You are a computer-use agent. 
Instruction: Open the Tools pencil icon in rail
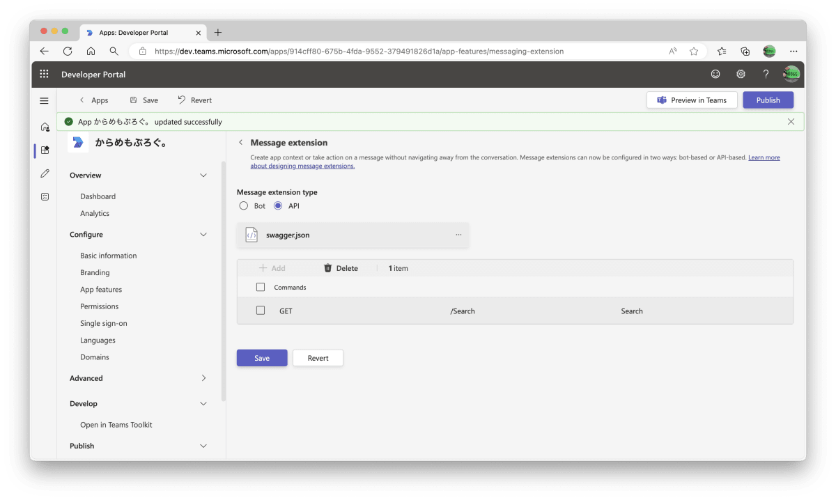pos(45,173)
